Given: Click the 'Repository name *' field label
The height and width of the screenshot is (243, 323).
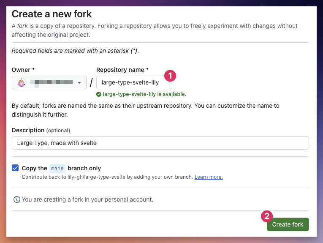Looking at the screenshot, I should tap(122, 70).
